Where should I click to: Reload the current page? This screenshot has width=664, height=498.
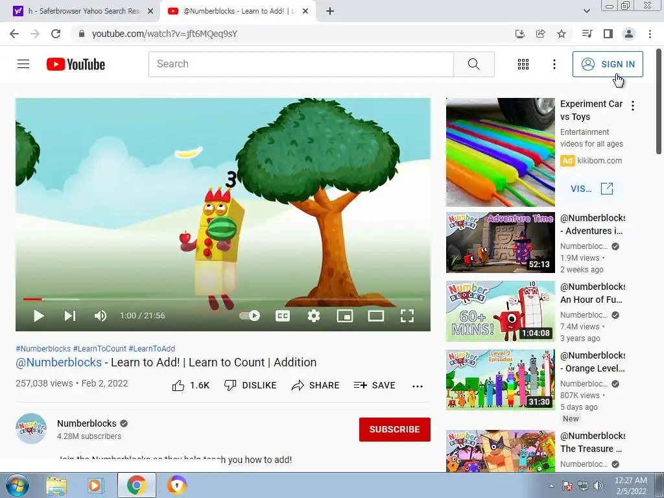tap(56, 34)
